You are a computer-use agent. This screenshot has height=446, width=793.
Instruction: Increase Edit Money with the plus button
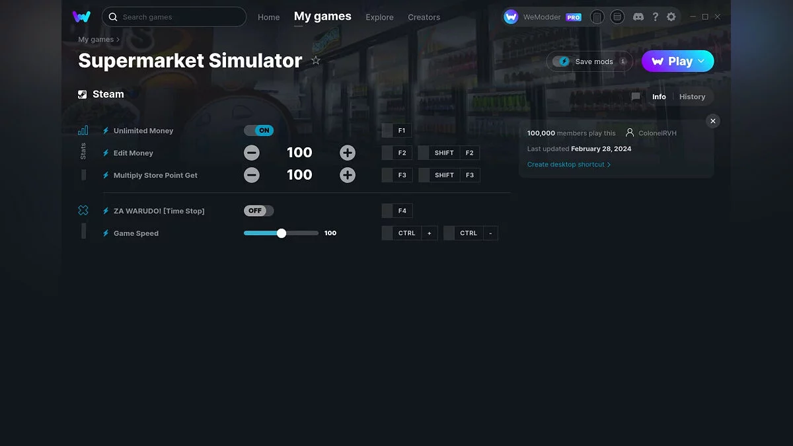[x=348, y=153]
